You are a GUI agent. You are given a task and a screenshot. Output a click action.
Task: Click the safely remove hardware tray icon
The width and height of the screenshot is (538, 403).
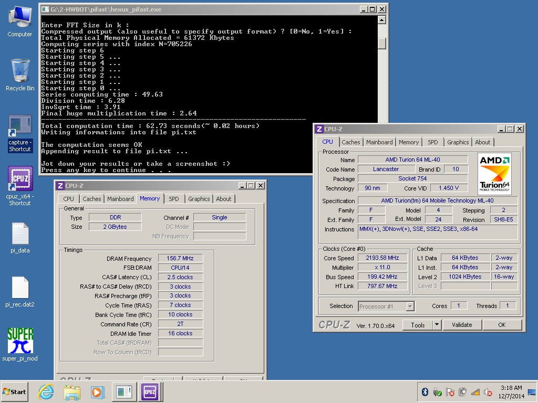[437, 392]
